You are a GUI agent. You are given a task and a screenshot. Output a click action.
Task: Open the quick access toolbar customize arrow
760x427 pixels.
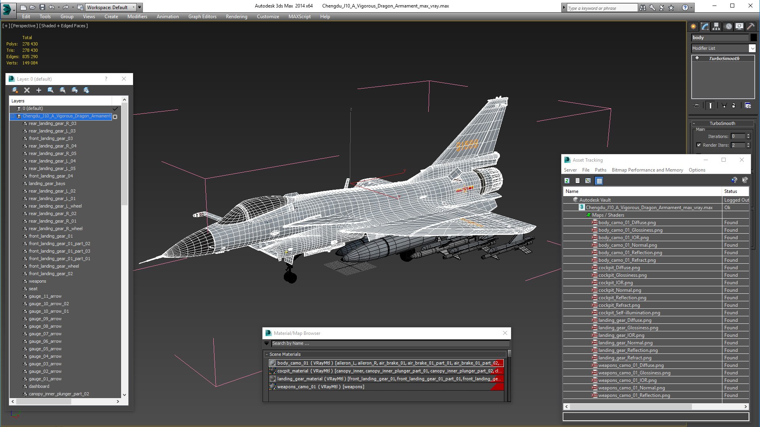139,7
